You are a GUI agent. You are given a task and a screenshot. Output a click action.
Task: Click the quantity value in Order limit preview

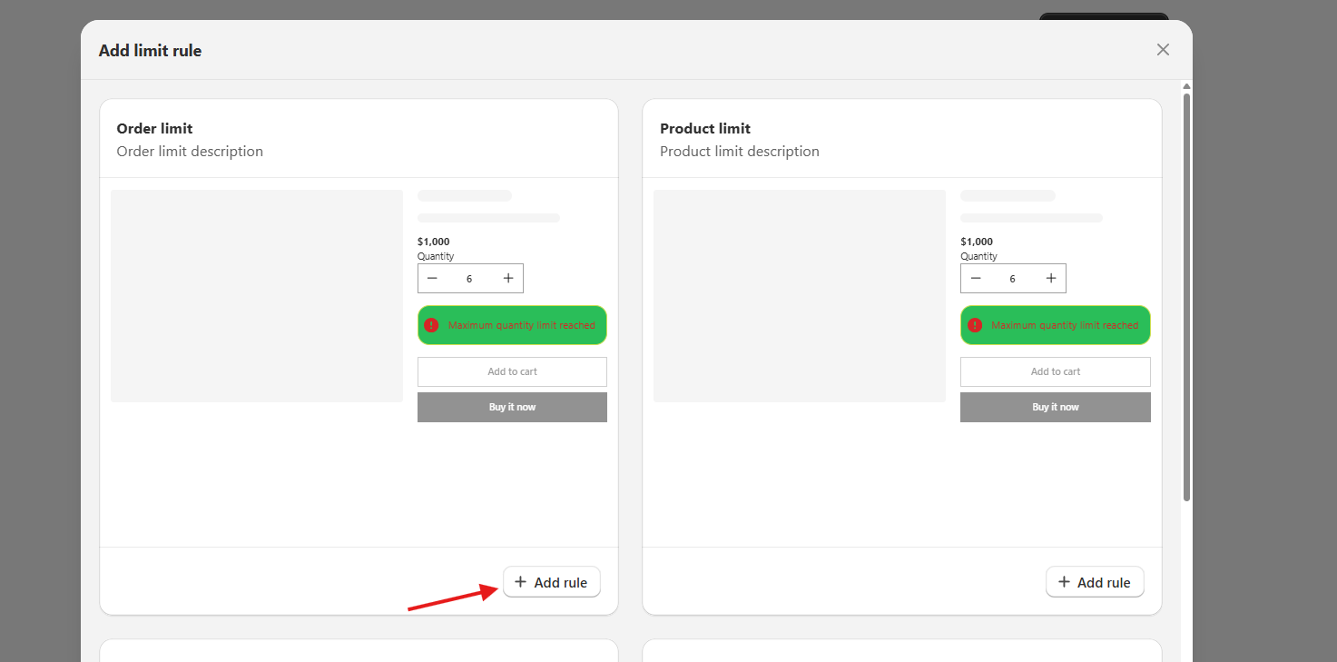(469, 279)
